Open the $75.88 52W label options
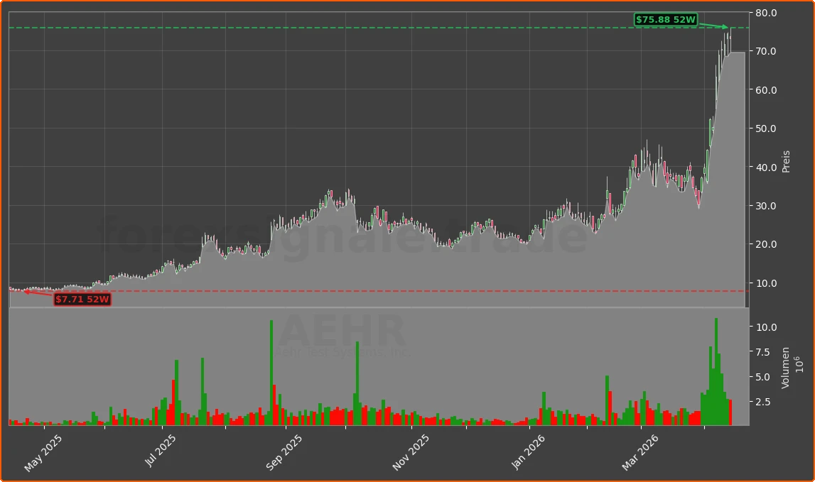815x482 pixels. pyautogui.click(x=667, y=20)
